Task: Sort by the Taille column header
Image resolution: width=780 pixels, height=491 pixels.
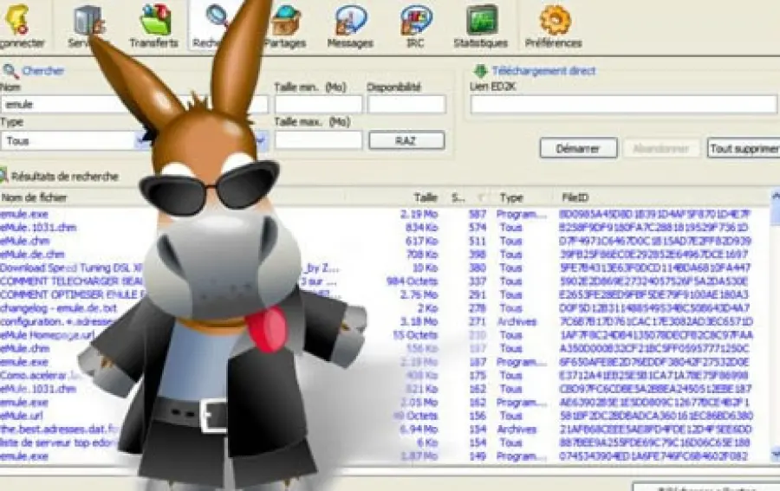Action: (426, 197)
